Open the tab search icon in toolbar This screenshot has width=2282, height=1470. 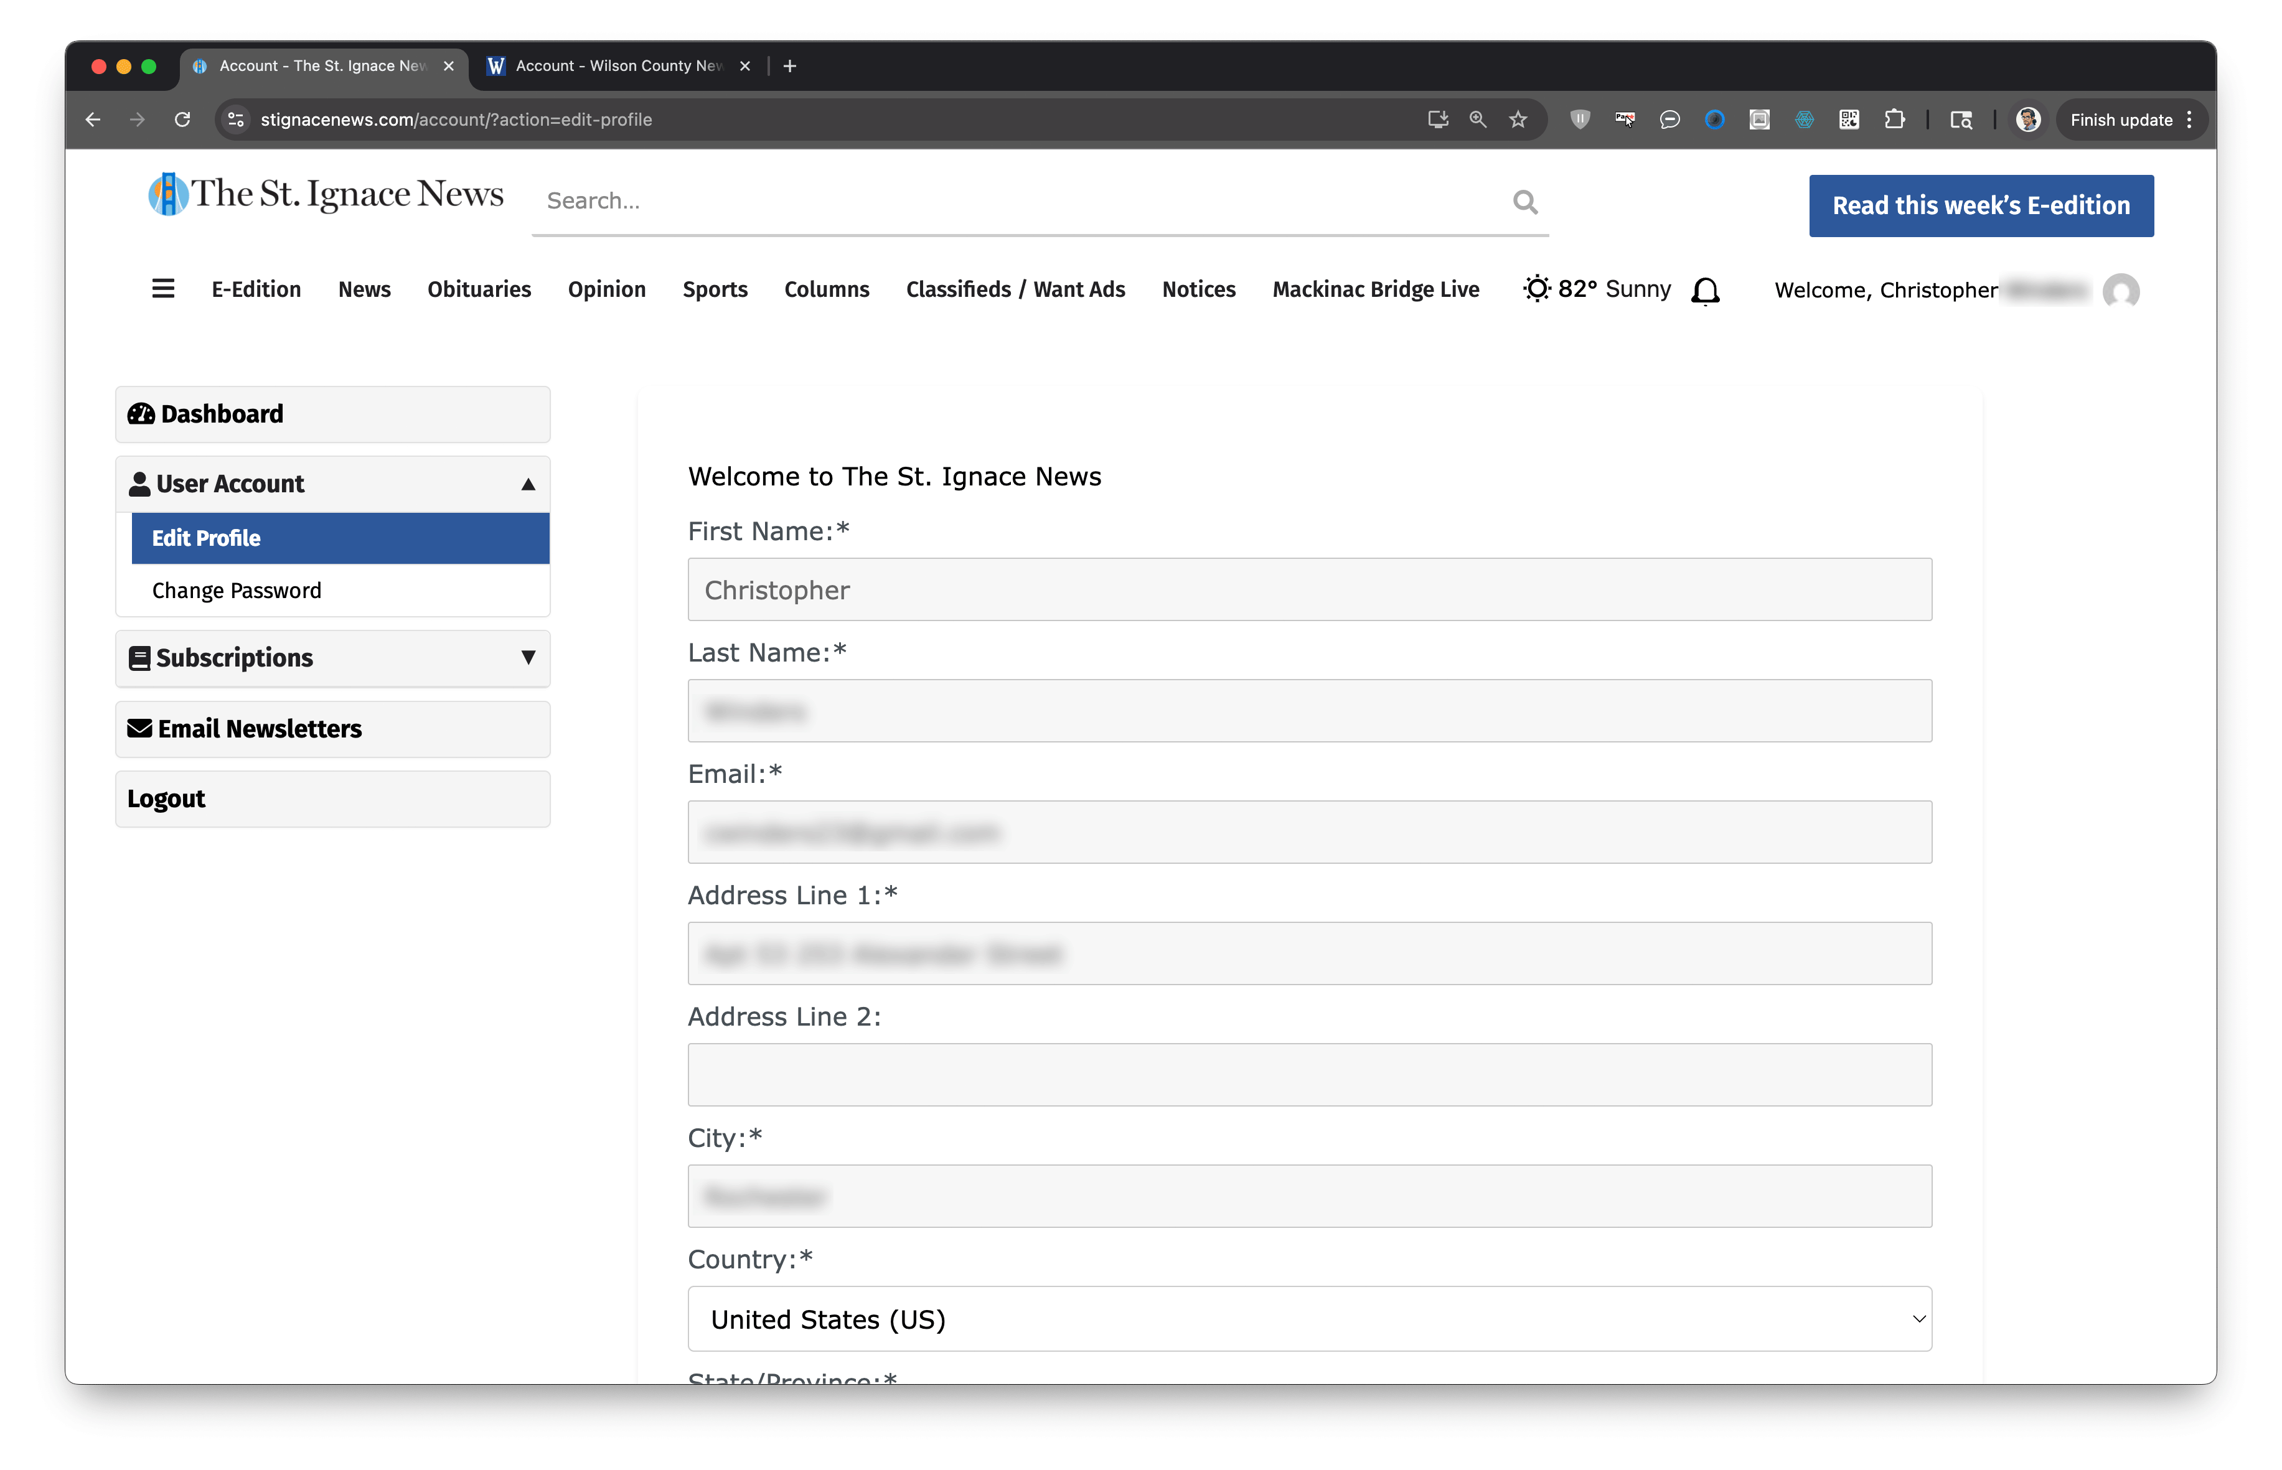tap(1961, 119)
